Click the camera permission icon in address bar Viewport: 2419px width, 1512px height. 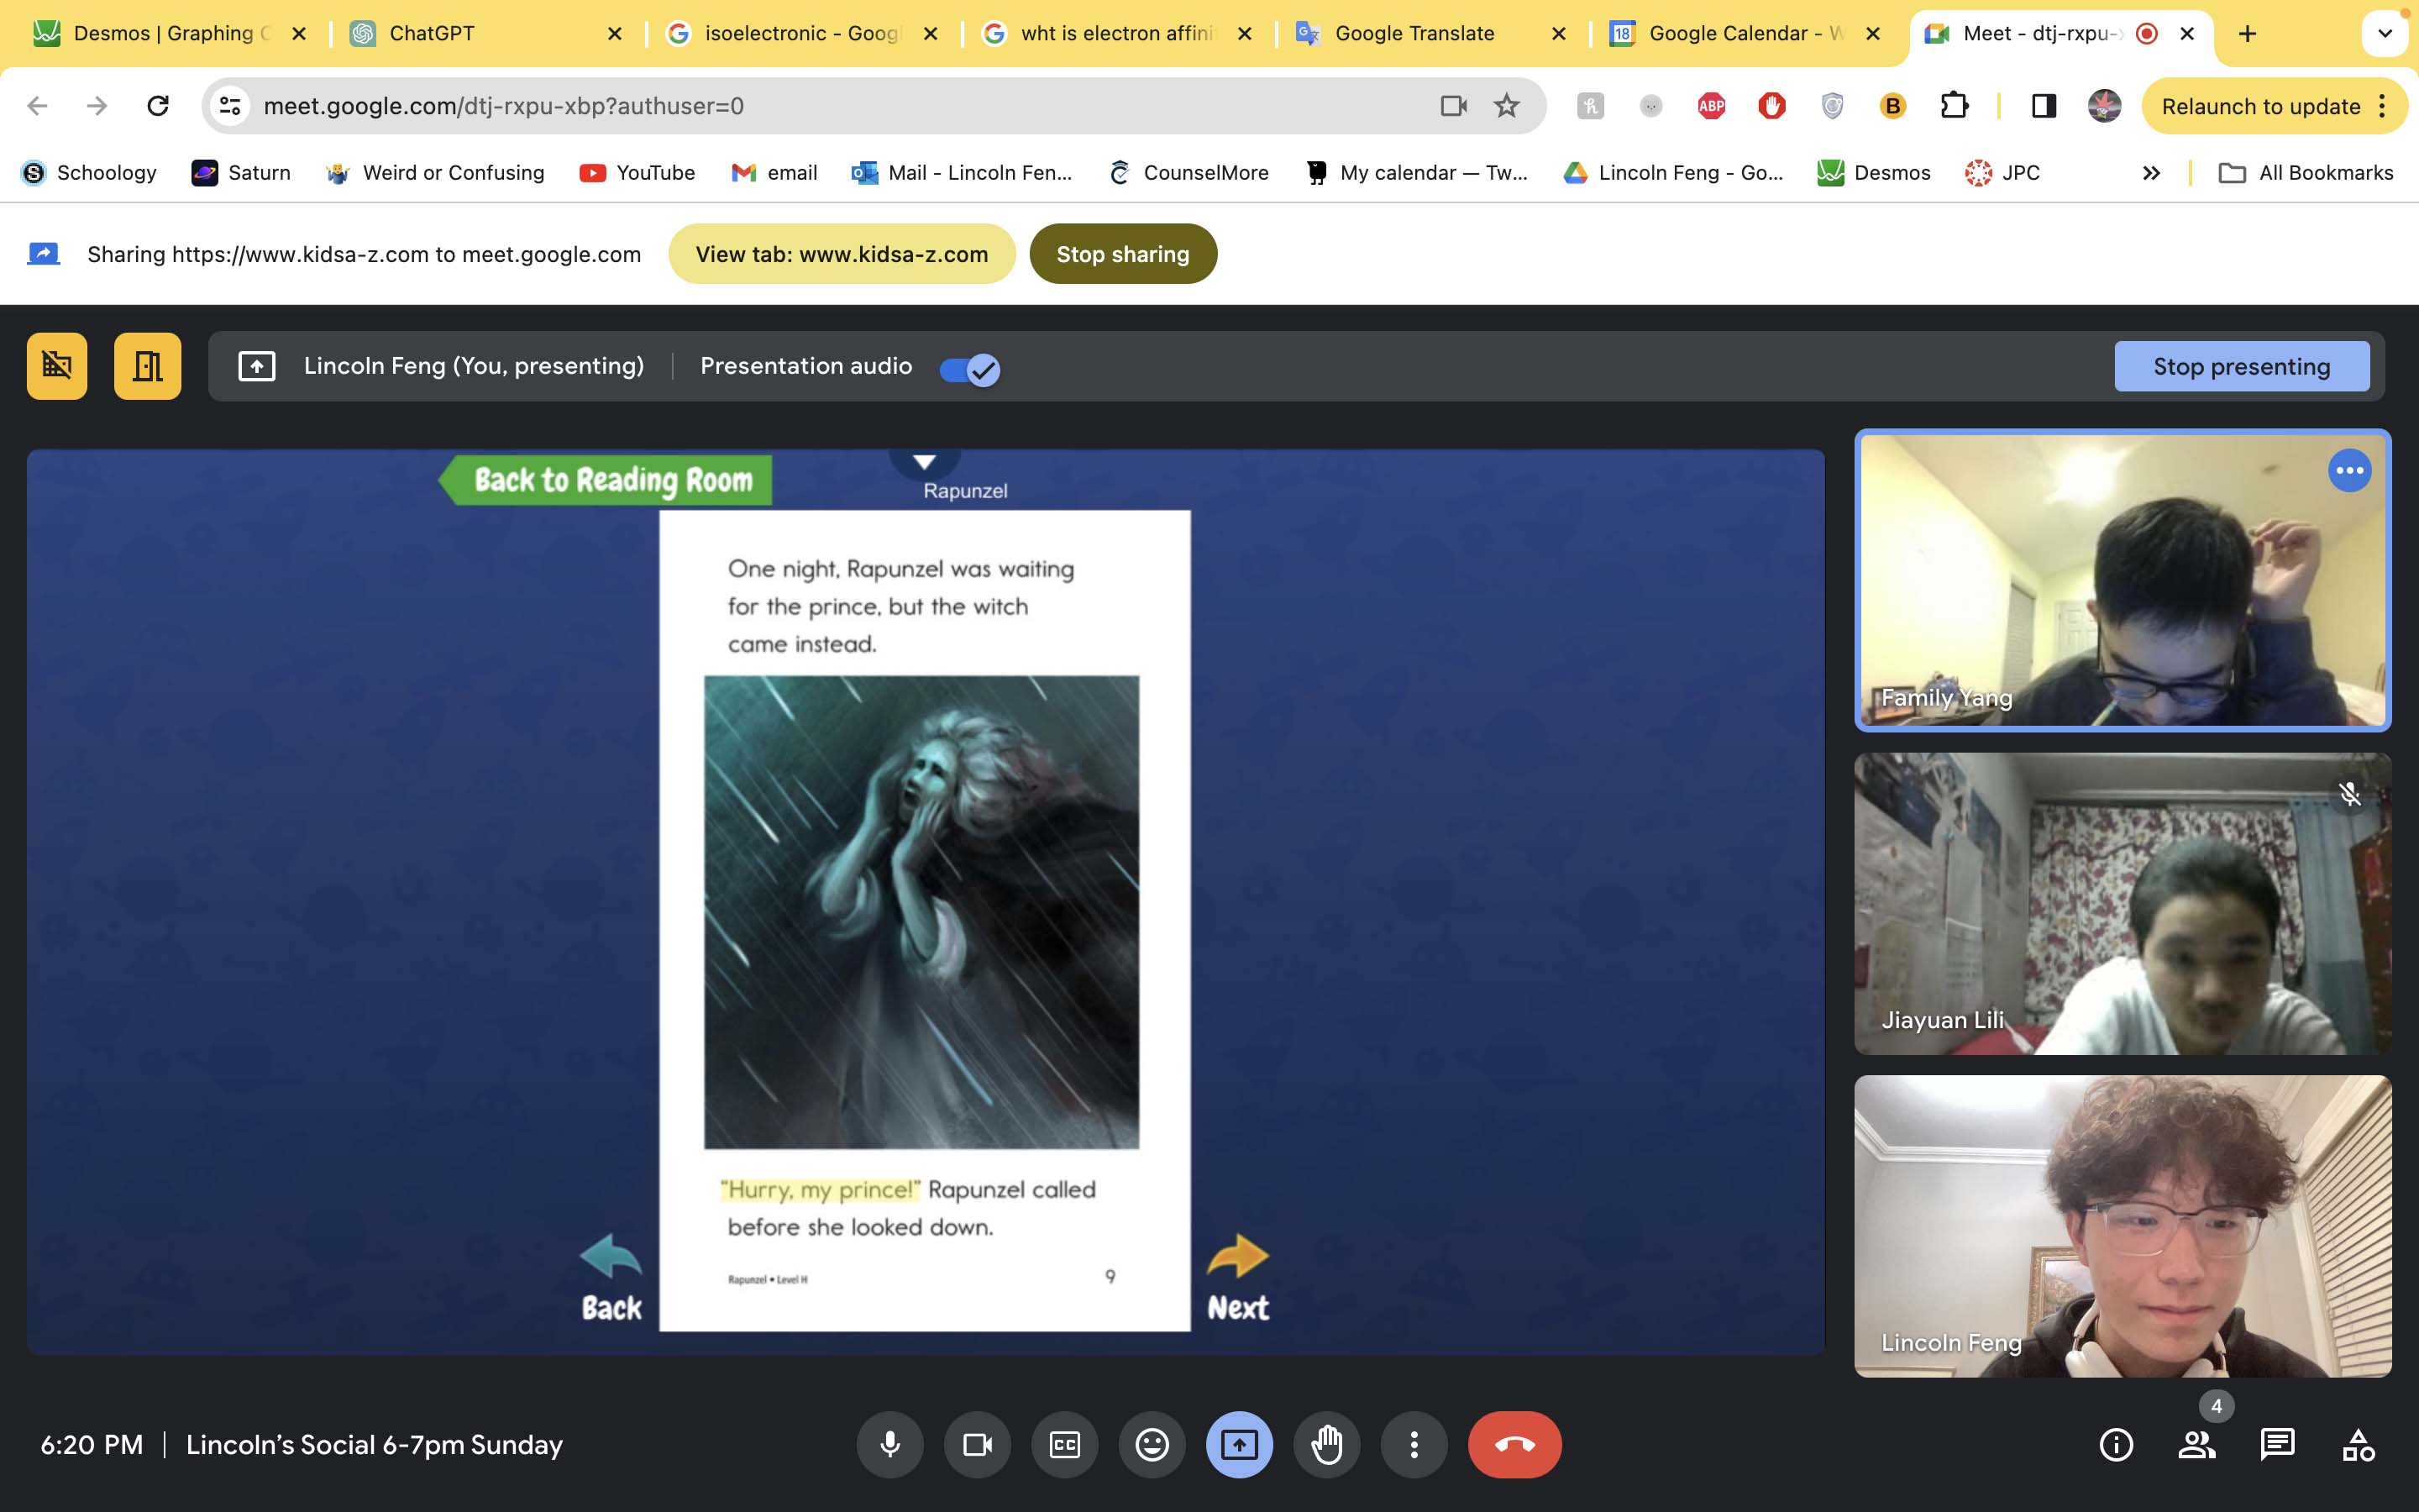[x=1453, y=105]
